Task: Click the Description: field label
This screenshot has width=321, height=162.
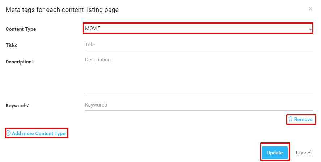Action: pos(19,62)
